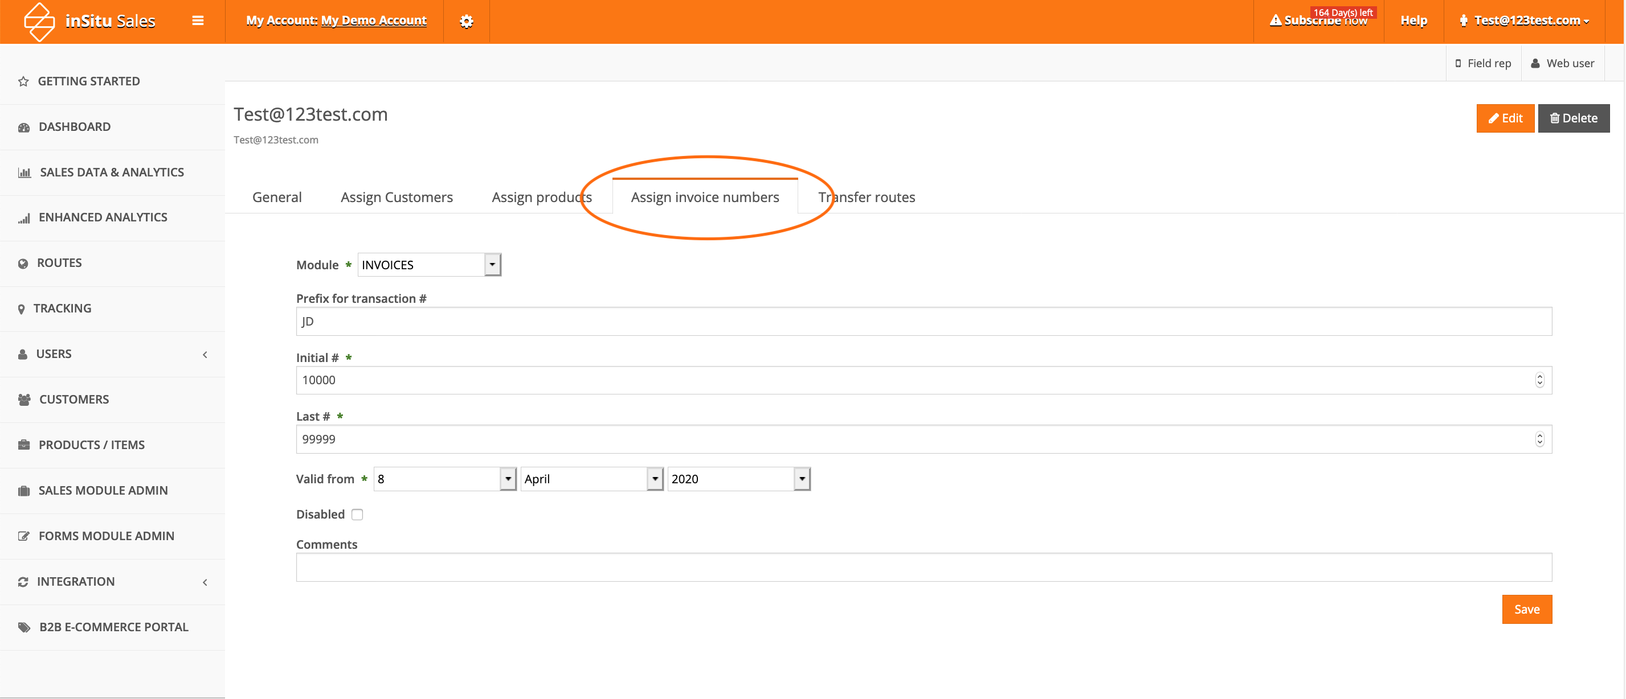Viewport: 1626px width, 699px height.
Task: Click the hamburger menu icon
Action: click(x=198, y=21)
